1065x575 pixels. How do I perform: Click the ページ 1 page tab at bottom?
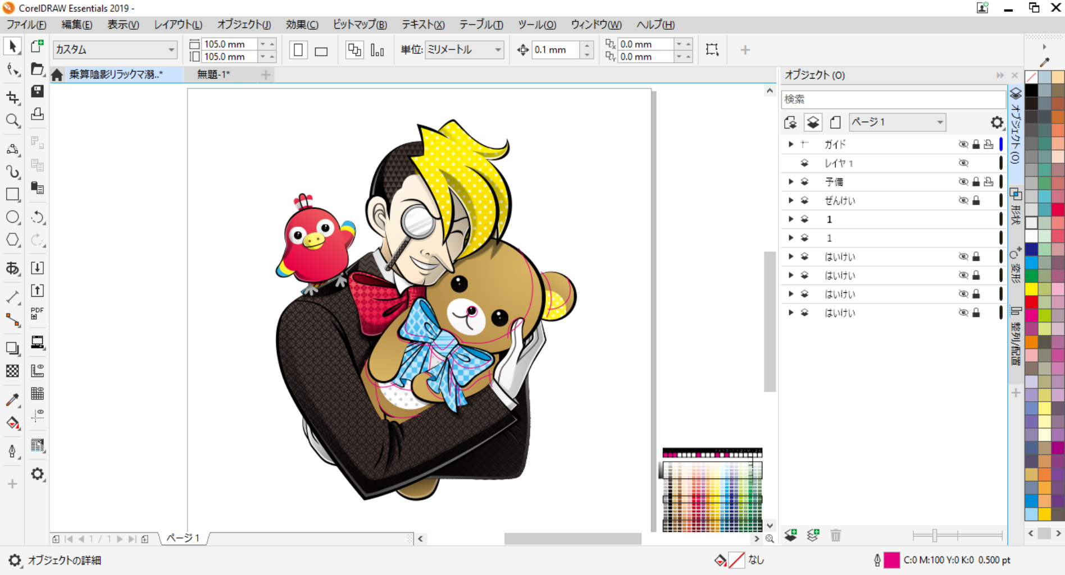tap(183, 539)
